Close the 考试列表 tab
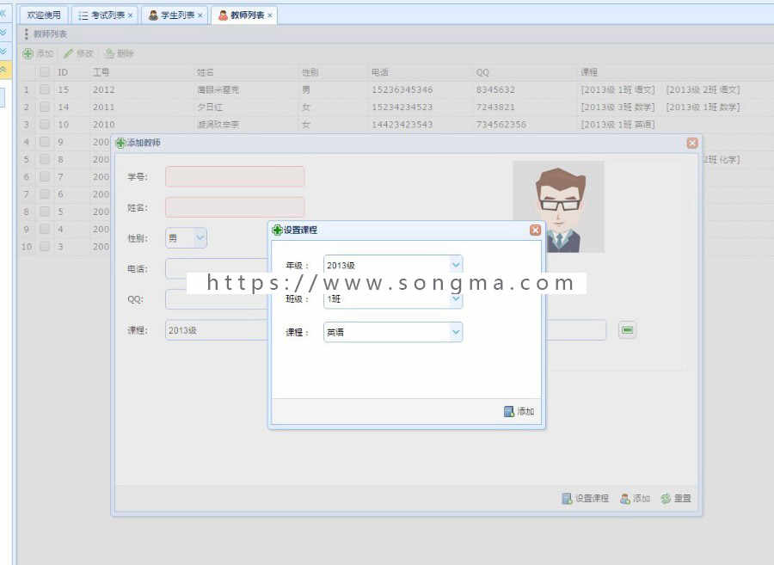 click(131, 15)
